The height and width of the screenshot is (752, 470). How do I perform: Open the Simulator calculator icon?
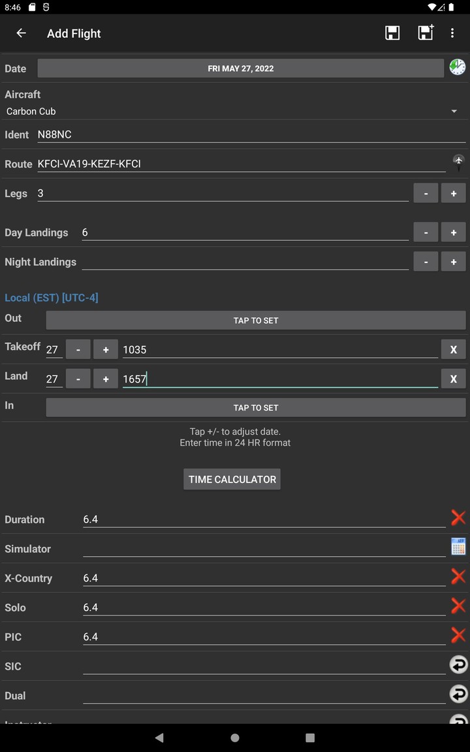tap(458, 546)
